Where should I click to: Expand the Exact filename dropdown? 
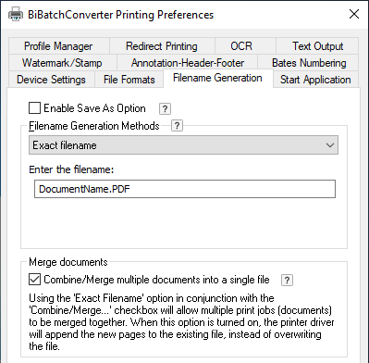183,145
